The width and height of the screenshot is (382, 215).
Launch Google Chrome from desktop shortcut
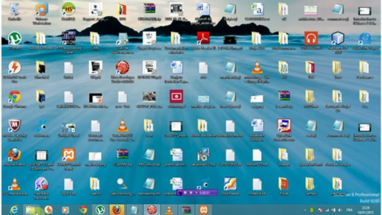coord(14,97)
